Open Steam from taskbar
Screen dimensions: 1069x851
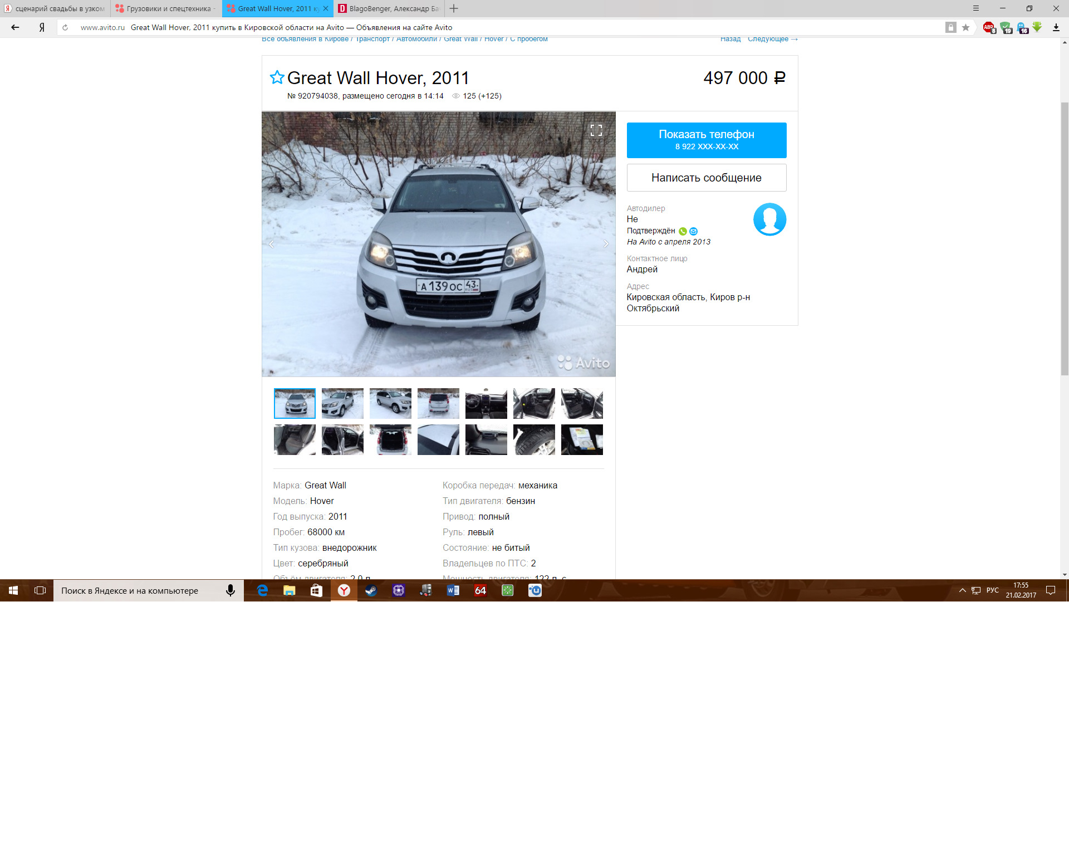tap(371, 590)
